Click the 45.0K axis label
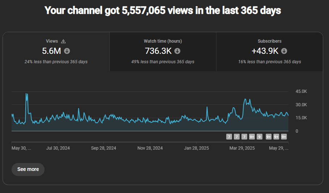The width and height of the screenshot is (329, 193). click(x=301, y=91)
